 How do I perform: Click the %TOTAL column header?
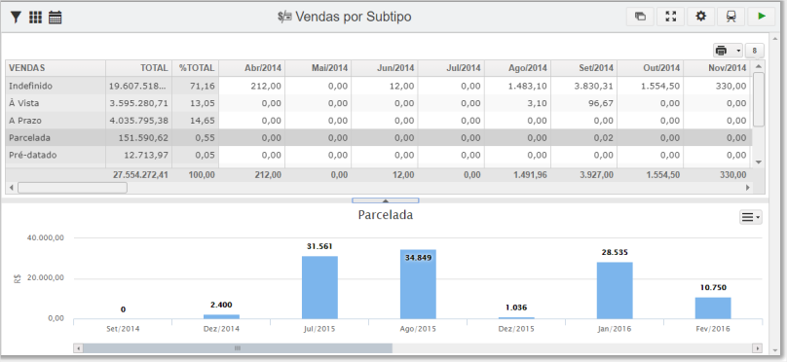[195, 68]
